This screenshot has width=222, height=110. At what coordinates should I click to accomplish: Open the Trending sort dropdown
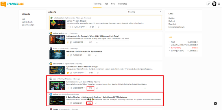pos(145,12)
